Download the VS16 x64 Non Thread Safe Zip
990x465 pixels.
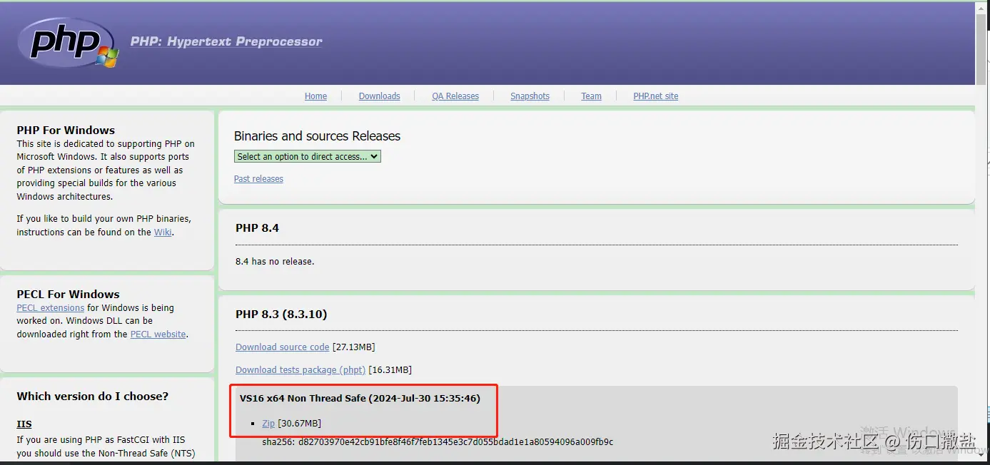pos(268,424)
